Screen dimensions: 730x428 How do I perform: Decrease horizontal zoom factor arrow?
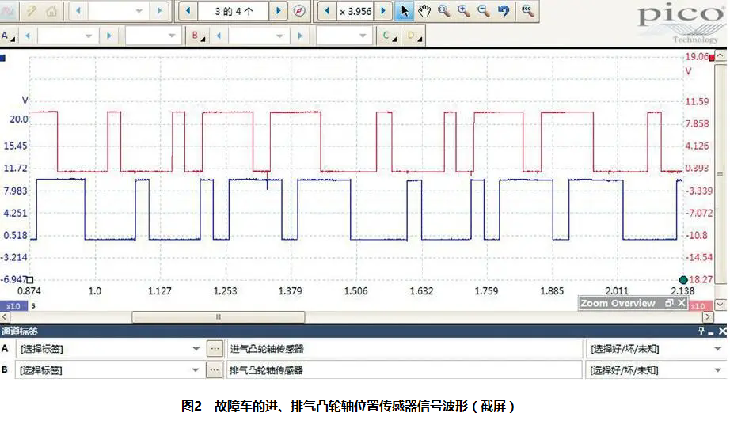(327, 11)
